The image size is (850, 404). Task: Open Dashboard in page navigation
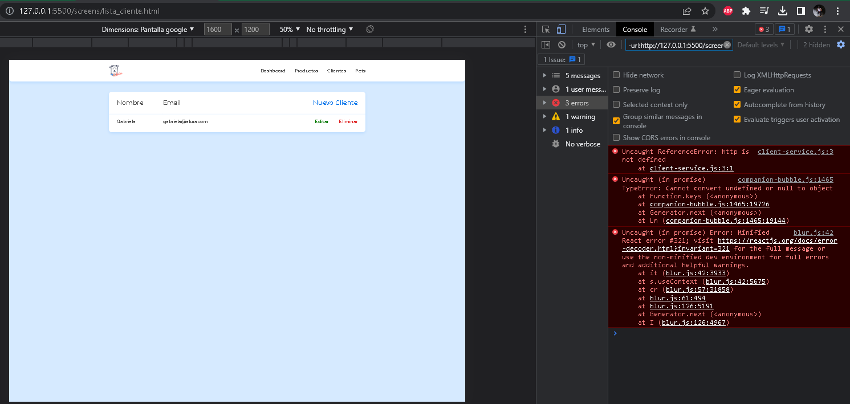[273, 71]
